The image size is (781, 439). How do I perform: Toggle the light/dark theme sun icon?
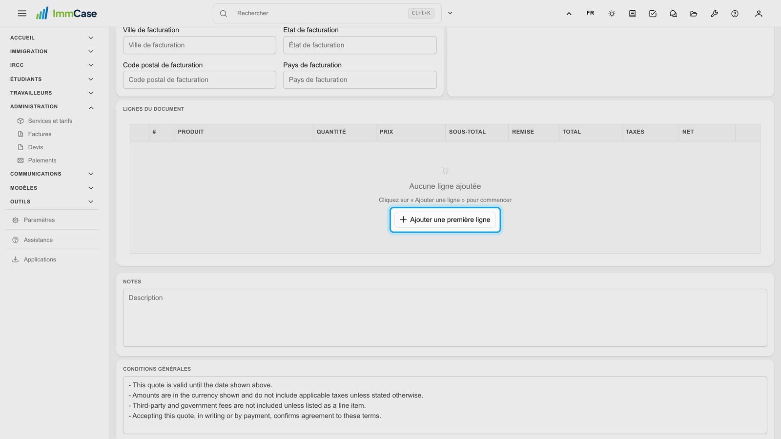pyautogui.click(x=612, y=14)
